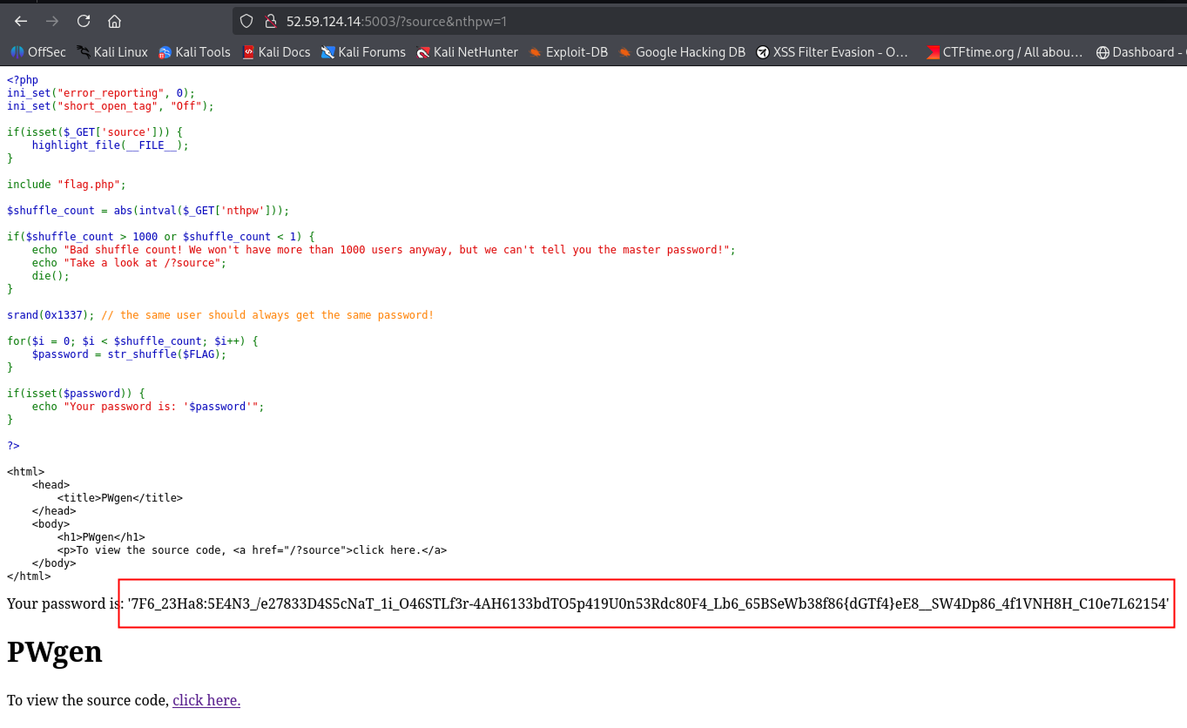Open the tracking protection shield icon
The width and height of the screenshot is (1187, 728).
coord(246,21)
